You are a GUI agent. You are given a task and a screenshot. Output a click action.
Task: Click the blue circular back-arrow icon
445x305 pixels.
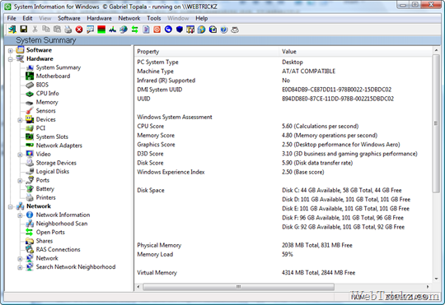(x=168, y=29)
